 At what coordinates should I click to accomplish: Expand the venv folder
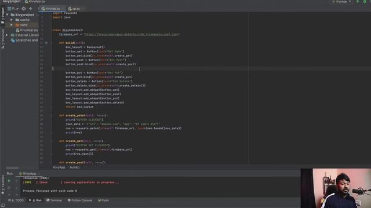tap(12, 25)
